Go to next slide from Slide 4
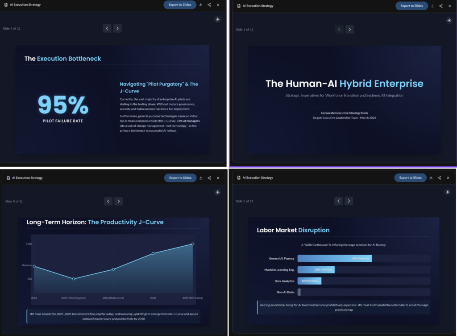Screen dimensions: 457x336 tap(117, 28)
